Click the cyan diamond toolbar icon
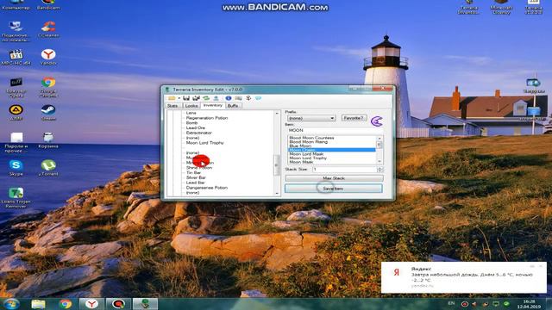Viewport: 552px width, 310px height. (x=258, y=98)
